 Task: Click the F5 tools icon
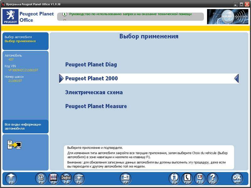tap(79, 178)
